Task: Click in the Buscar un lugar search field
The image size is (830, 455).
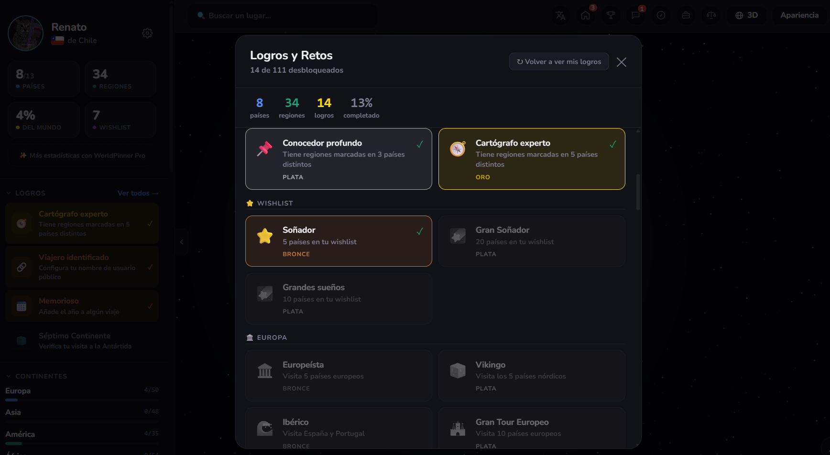Action: point(282,16)
